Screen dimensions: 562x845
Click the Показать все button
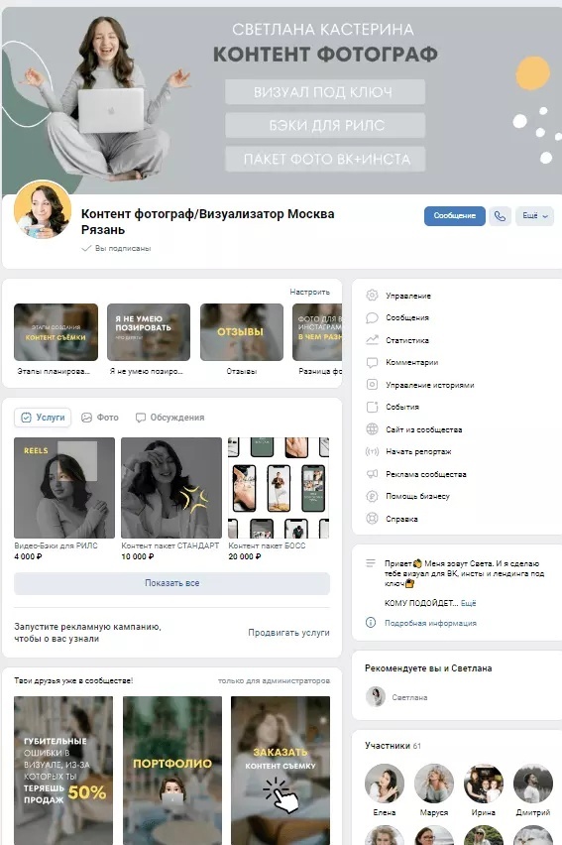point(171,583)
